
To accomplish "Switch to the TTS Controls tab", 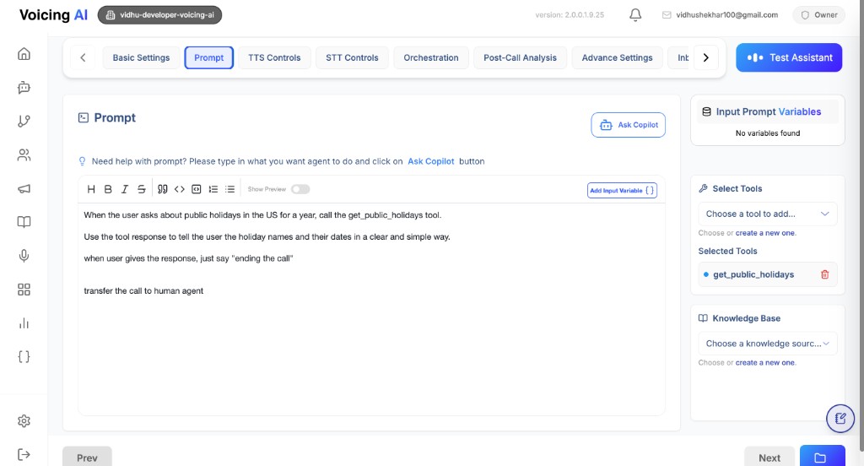I will tap(274, 58).
